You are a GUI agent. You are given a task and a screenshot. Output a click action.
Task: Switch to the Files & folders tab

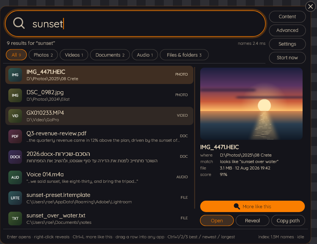pos(184,55)
